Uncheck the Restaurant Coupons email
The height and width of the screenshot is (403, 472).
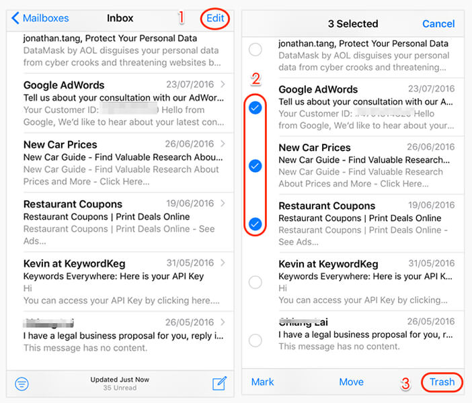pyautogui.click(x=255, y=224)
